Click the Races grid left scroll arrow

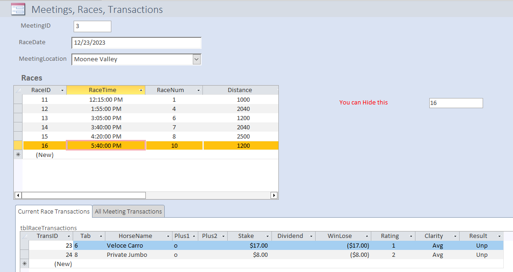click(18, 196)
